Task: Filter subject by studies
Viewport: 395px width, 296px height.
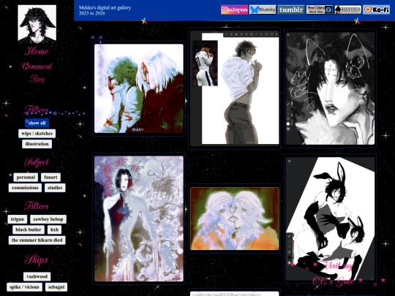Action: tap(55, 188)
